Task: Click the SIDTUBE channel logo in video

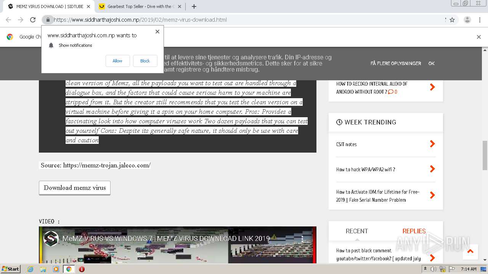Action: [x=51, y=239]
